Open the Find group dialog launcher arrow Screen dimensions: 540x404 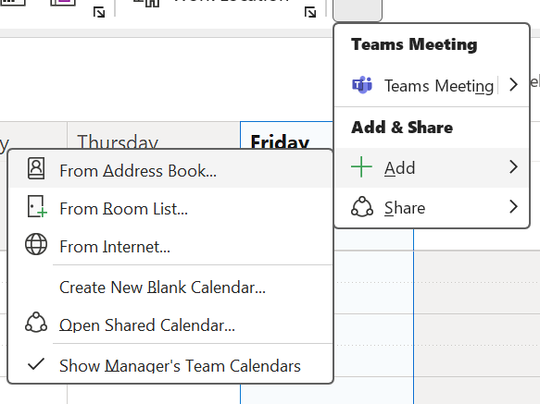310,13
